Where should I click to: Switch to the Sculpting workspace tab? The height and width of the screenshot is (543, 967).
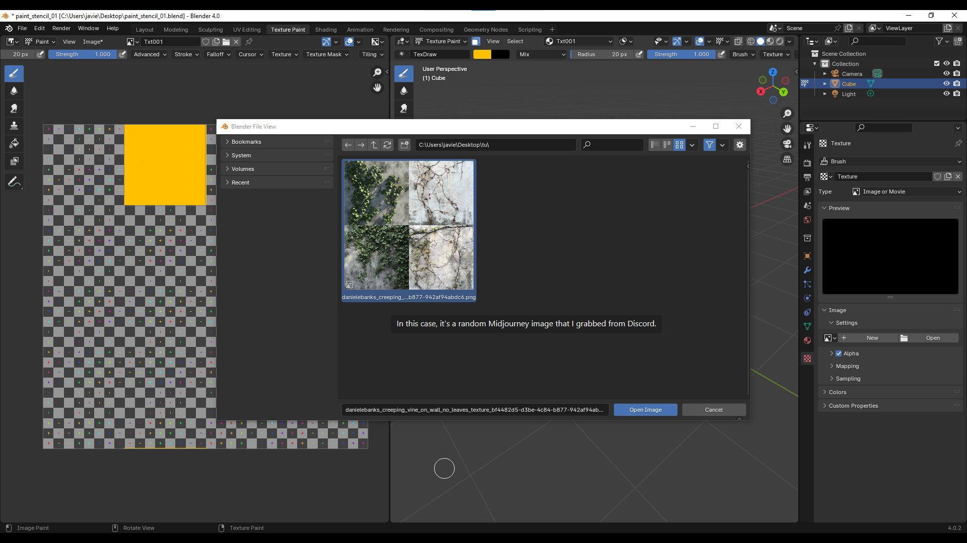click(x=211, y=30)
